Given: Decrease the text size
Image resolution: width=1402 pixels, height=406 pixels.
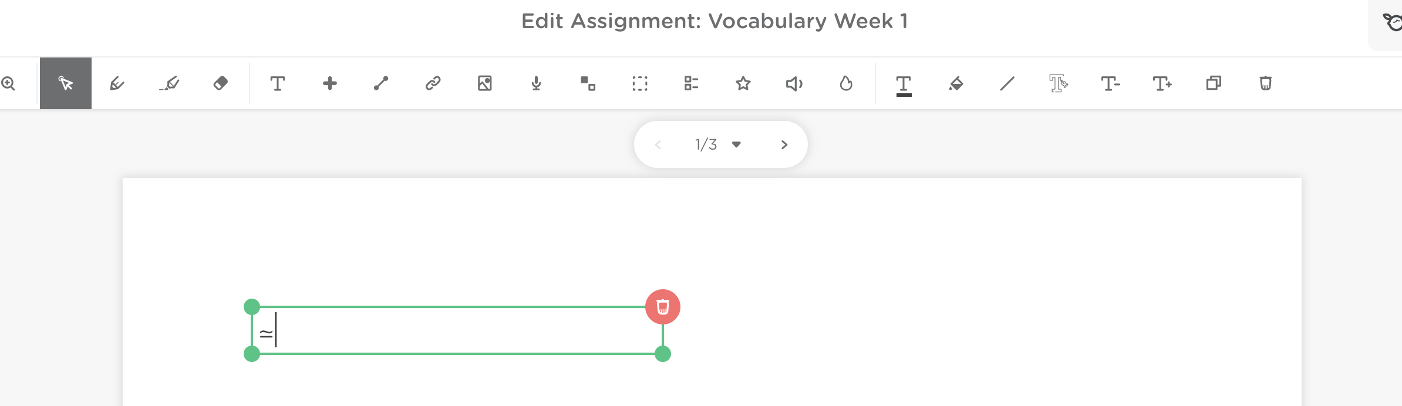Looking at the screenshot, I should point(1110,83).
